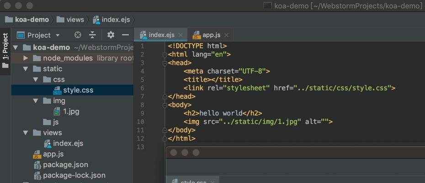The height and width of the screenshot is (183, 425).
Task: Click the koa-demo breadcrumb
Action: click(27, 20)
